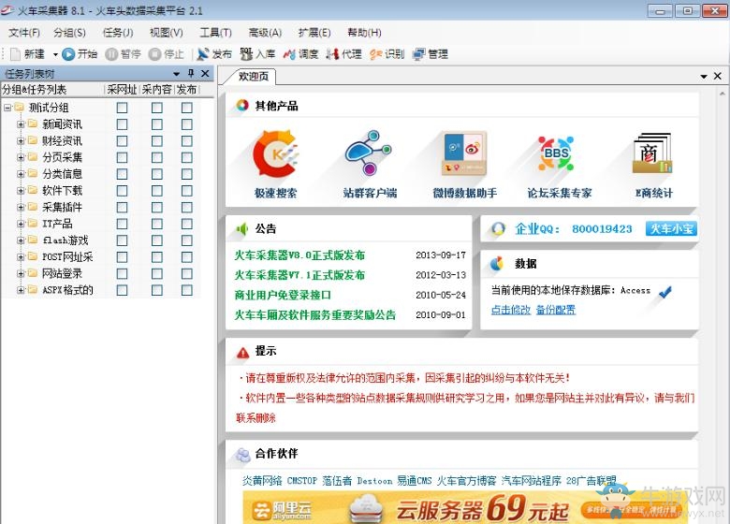Image resolution: width=730 pixels, height=524 pixels.
Task: Click the 提示 warning triangle icon
Action: pos(242,352)
